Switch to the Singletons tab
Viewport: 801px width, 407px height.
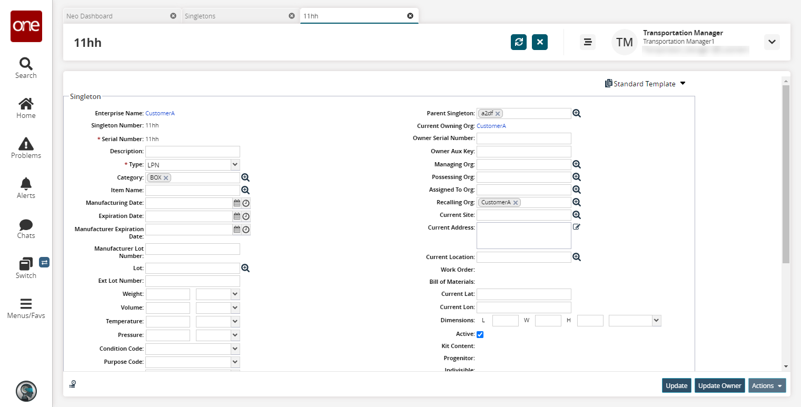coord(200,16)
